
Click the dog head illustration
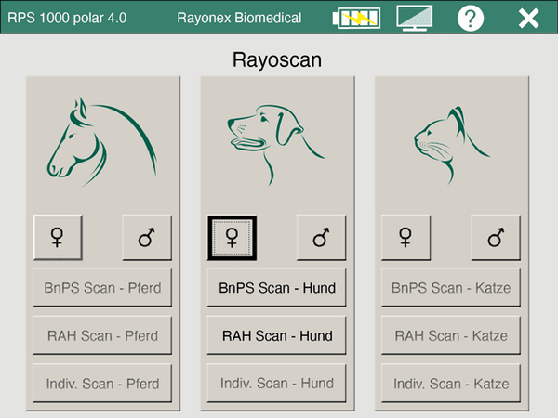[x=276, y=144]
